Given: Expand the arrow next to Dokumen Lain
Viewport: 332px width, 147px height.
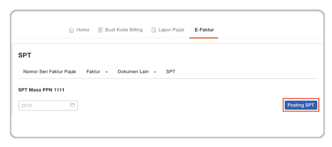Looking at the screenshot, I should coord(155,72).
